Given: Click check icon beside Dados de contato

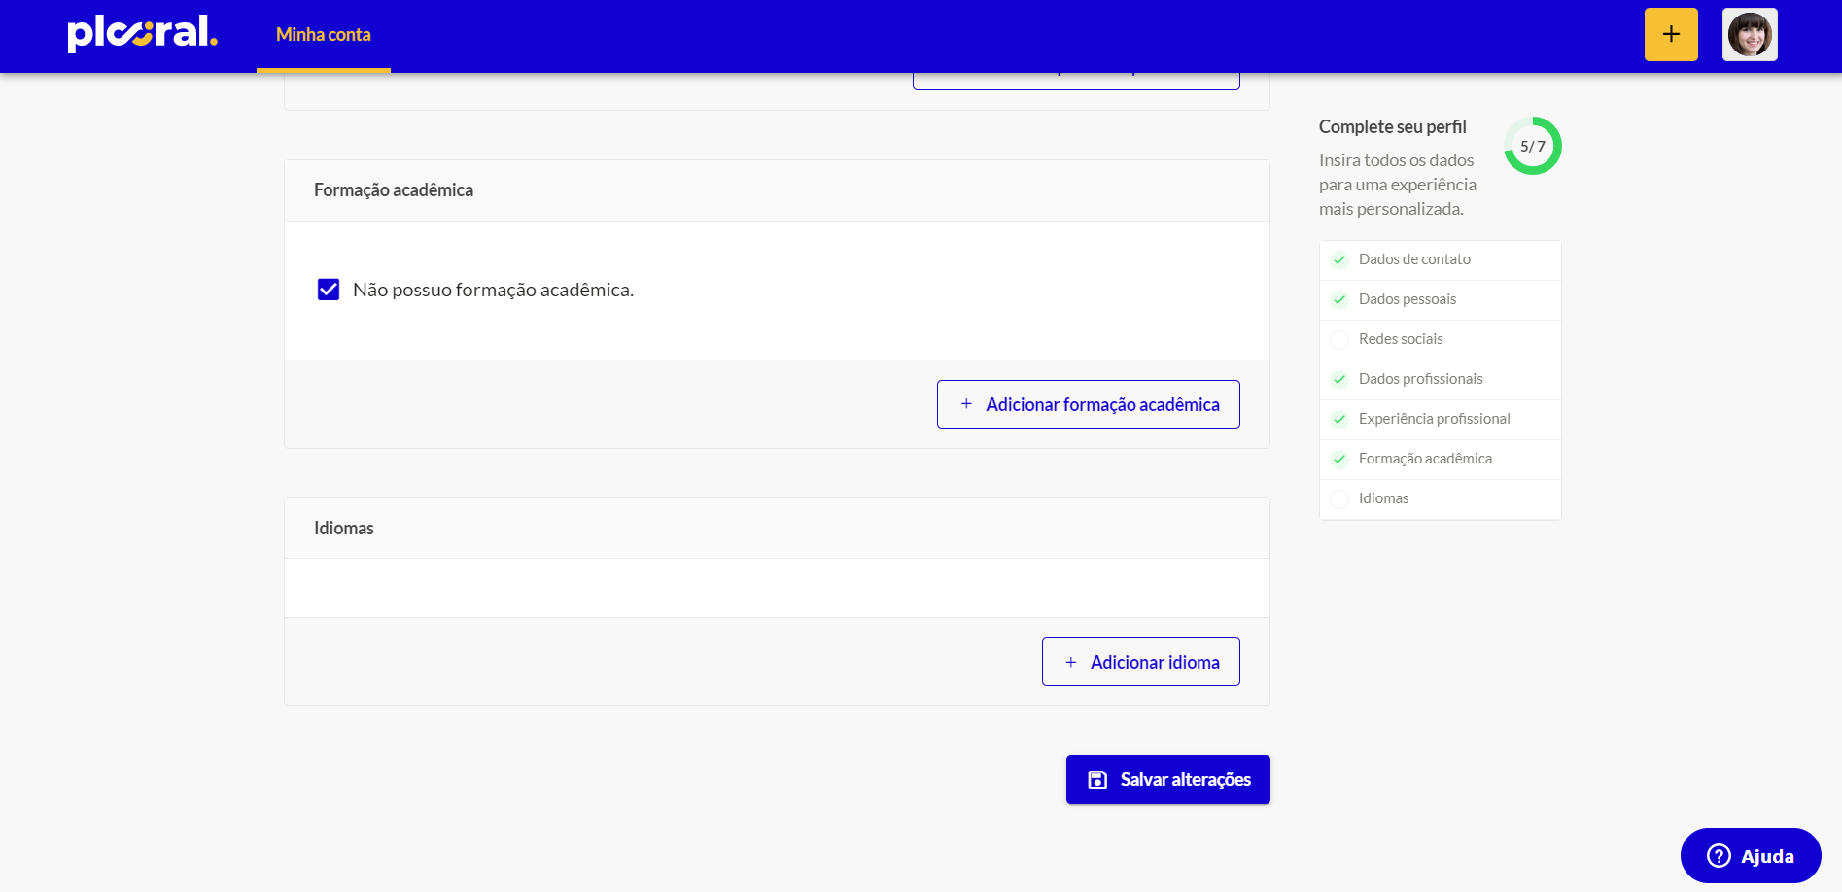Looking at the screenshot, I should 1339,259.
